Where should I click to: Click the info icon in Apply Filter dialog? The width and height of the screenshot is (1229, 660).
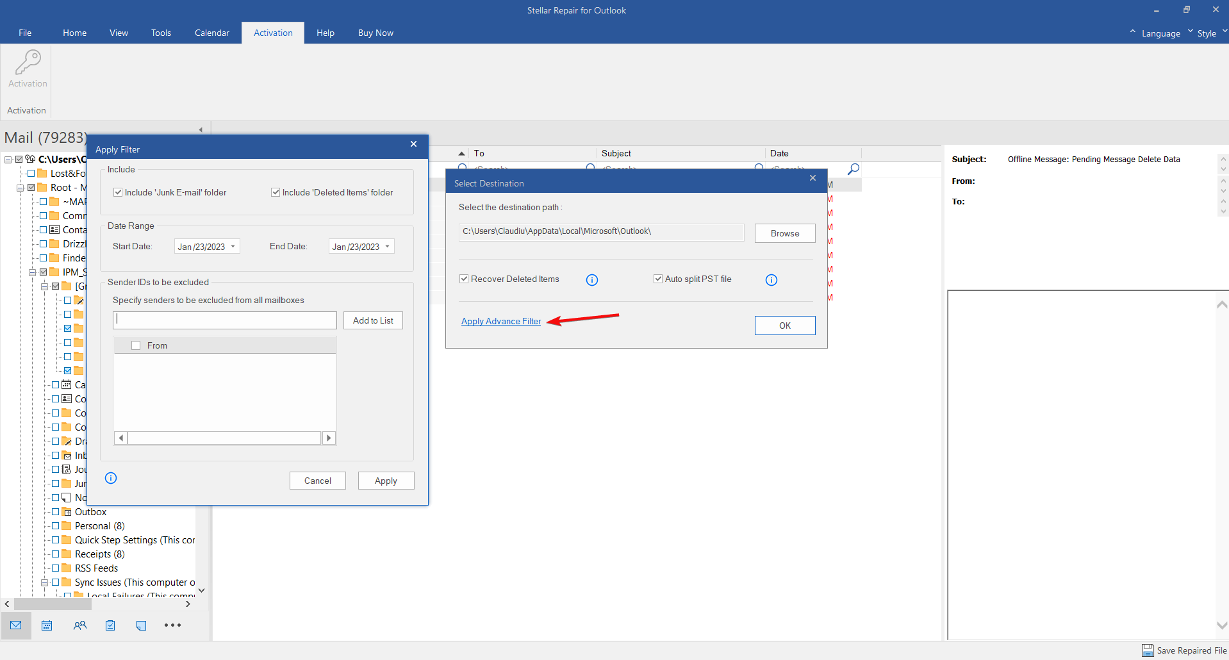pos(111,478)
